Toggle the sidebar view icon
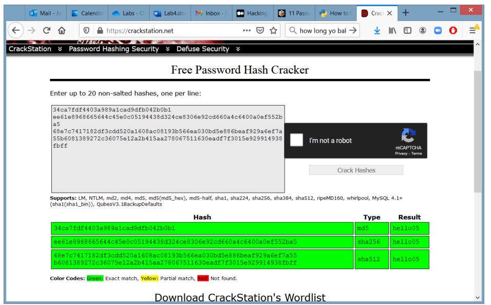Image resolution: width=491 pixels, height=305 pixels. (407, 30)
